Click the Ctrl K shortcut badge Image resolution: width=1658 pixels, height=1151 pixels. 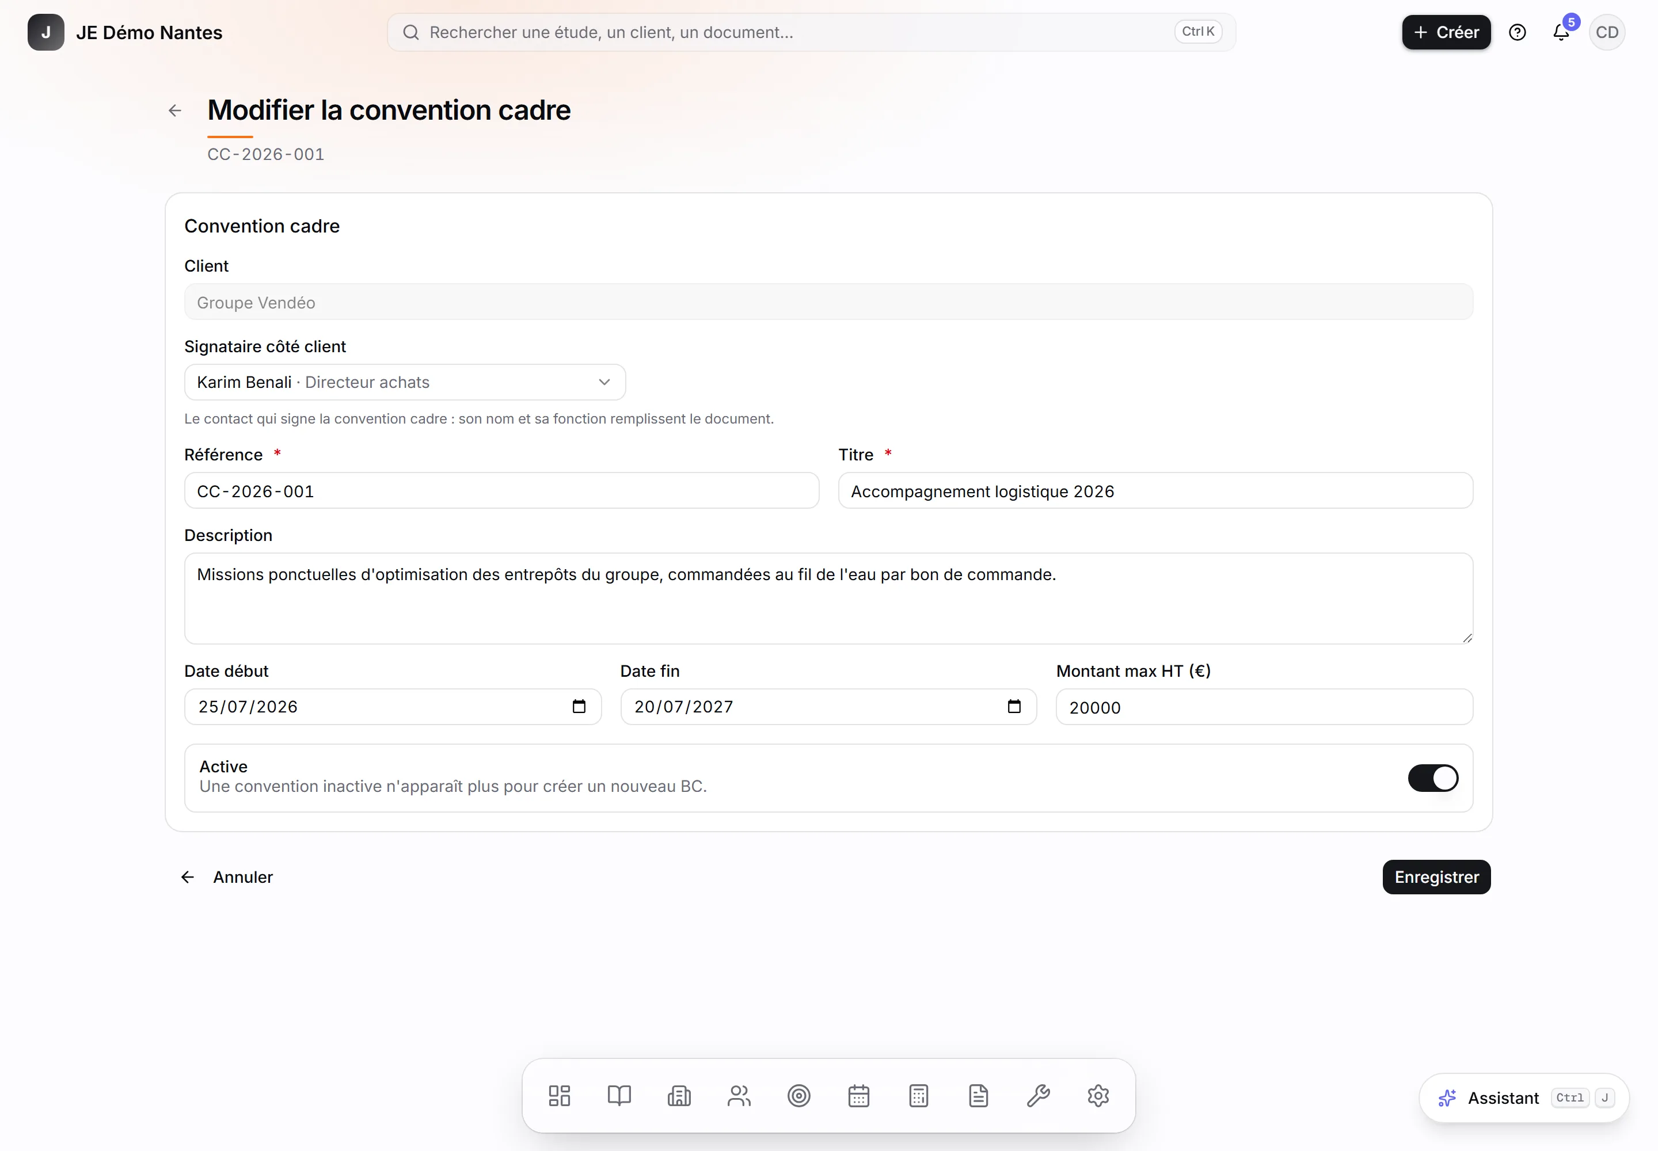(1197, 32)
